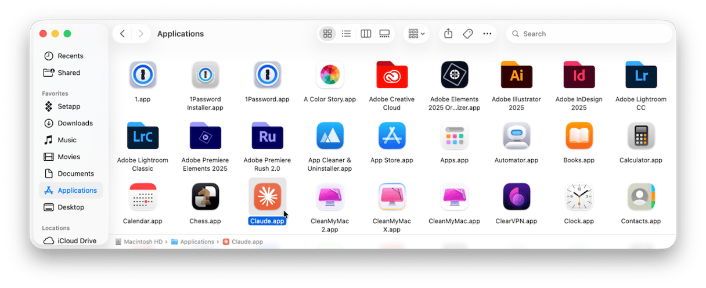
Task: Click Claude.app in the path bar
Action: 243,242
